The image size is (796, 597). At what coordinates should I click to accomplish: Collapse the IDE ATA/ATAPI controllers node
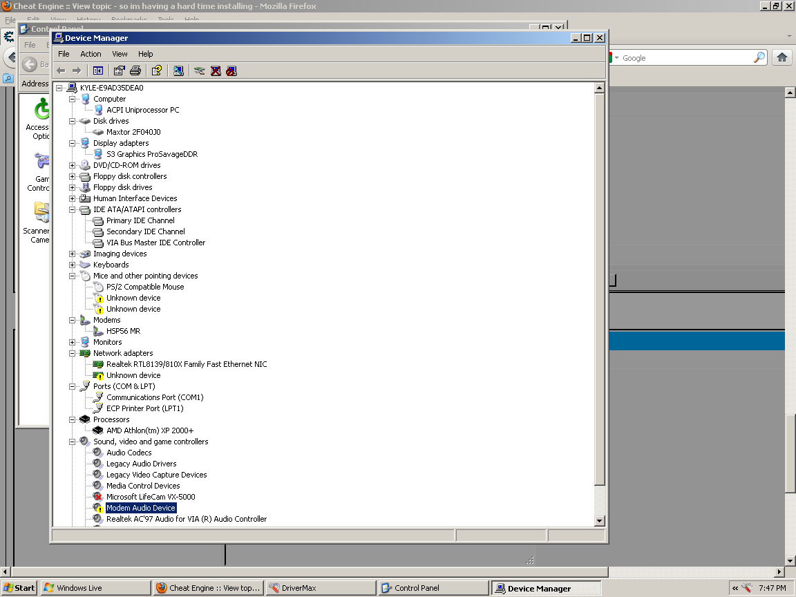[73, 209]
